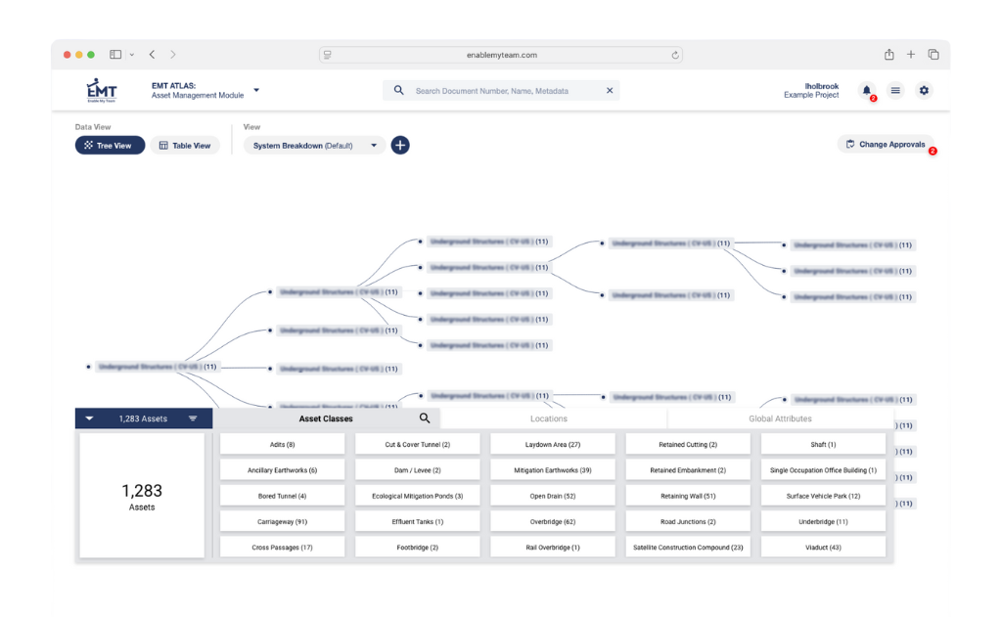Expand the EMT ATLAS module dropdown
1002x617 pixels.
pyautogui.click(x=256, y=90)
